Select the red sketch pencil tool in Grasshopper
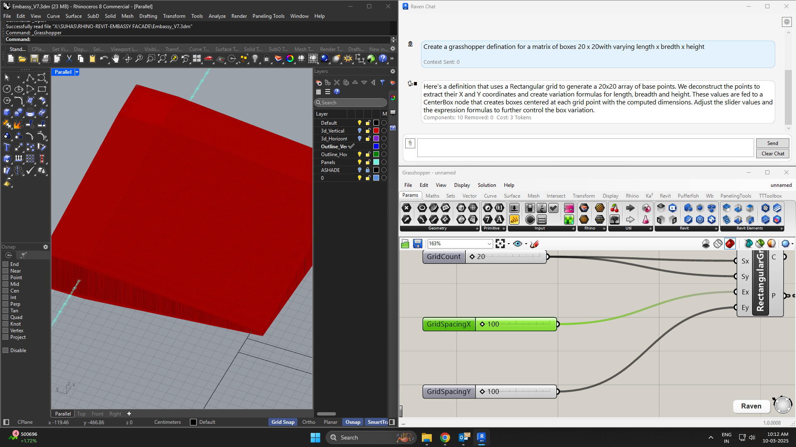The width and height of the screenshot is (796, 447). click(x=535, y=244)
